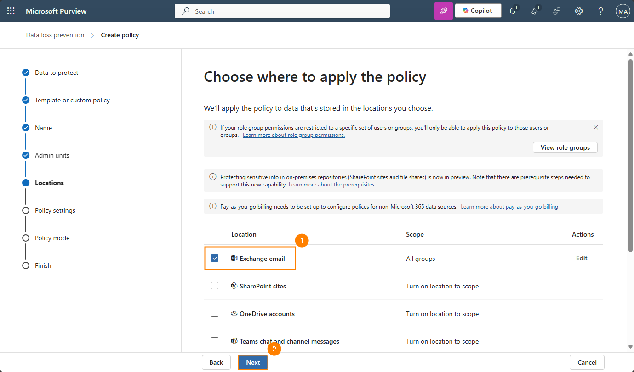Screen dimensions: 634x372
Task: Open the app launcher waffle icon
Action: point(11,11)
